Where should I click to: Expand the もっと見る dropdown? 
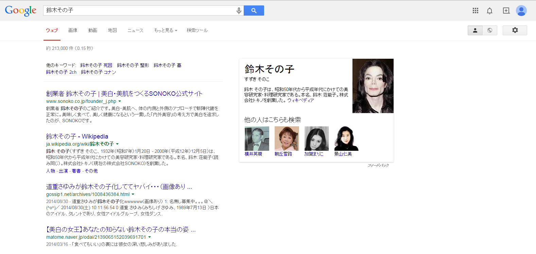pyautogui.click(x=166, y=30)
